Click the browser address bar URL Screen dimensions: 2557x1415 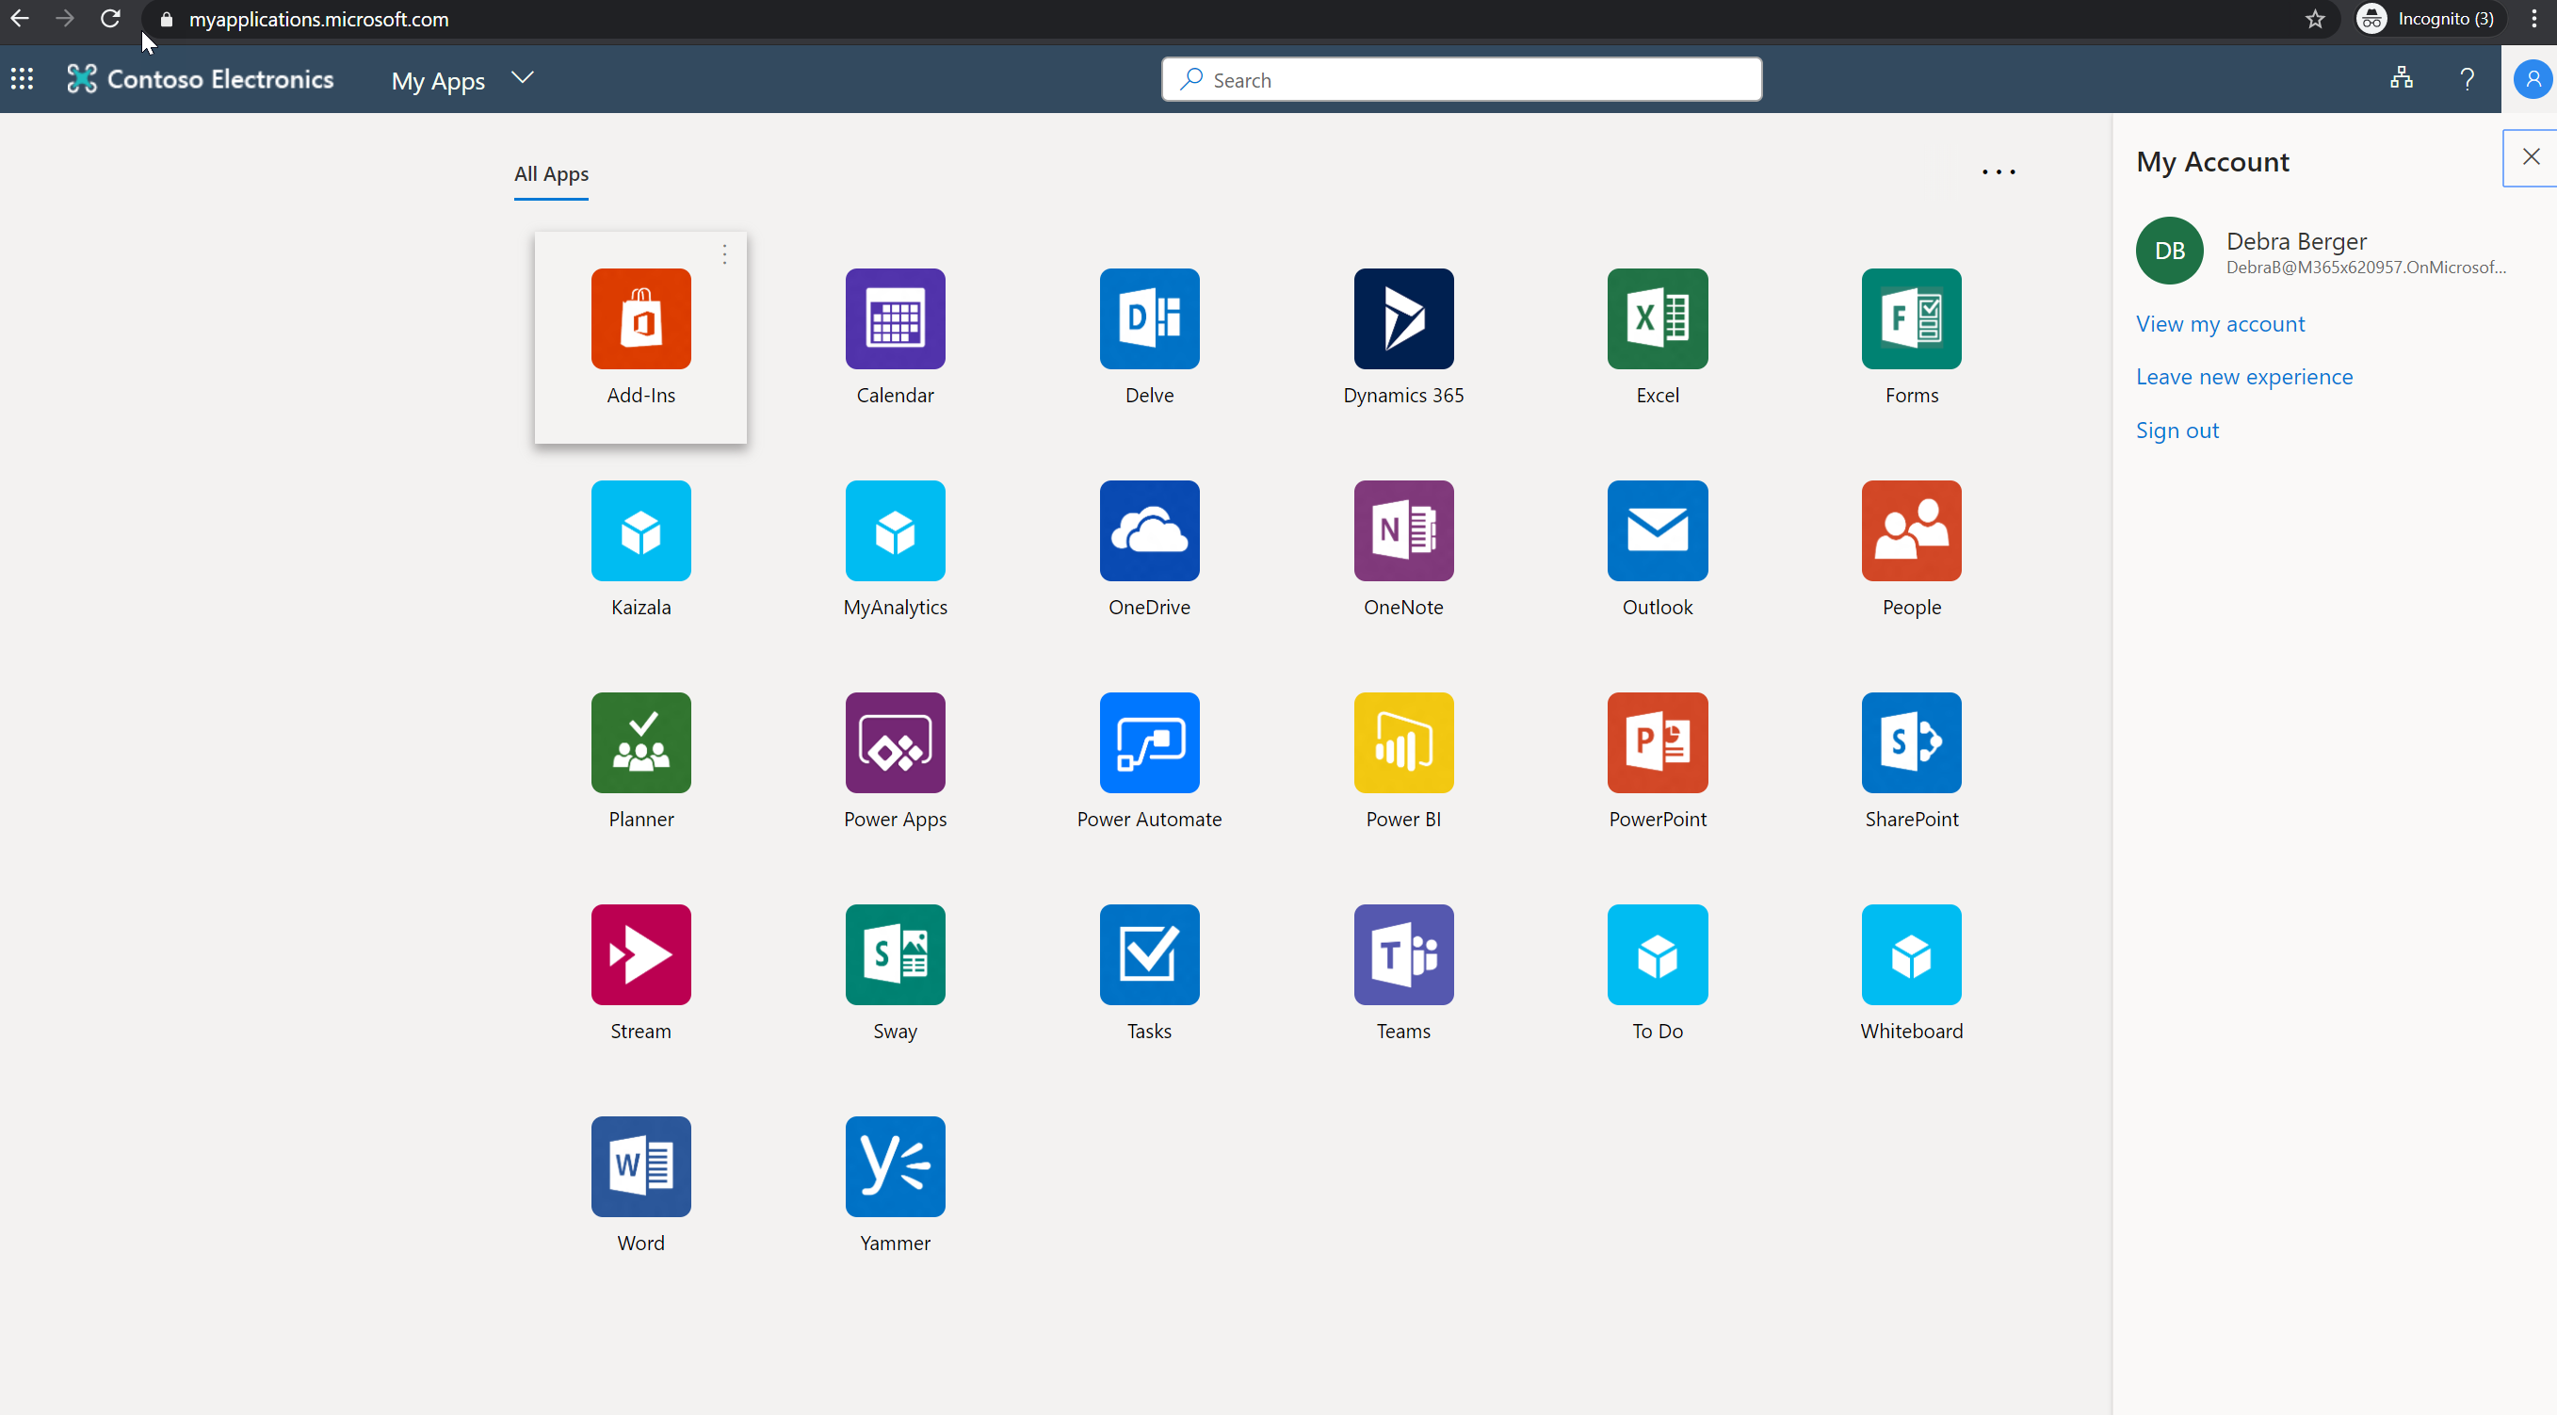tap(317, 19)
